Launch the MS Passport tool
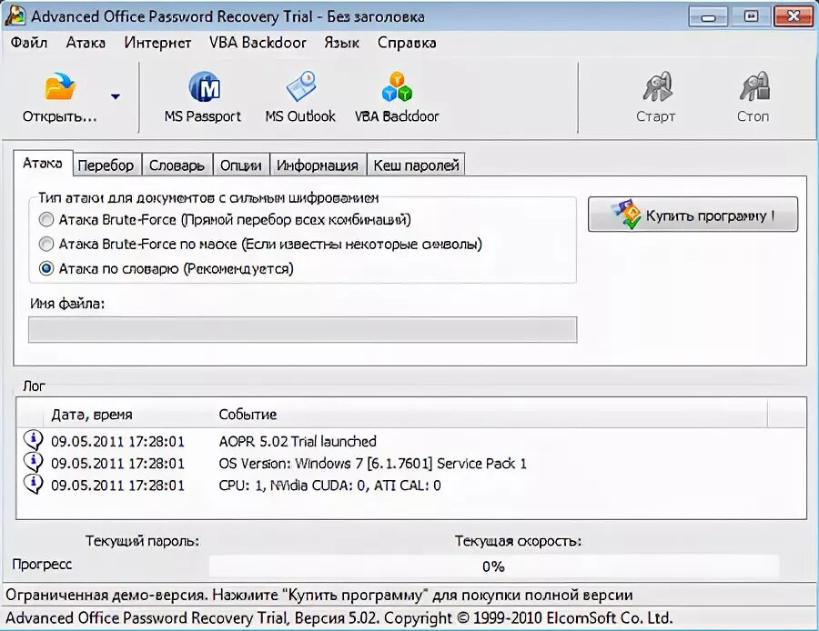819x631 pixels. click(203, 97)
